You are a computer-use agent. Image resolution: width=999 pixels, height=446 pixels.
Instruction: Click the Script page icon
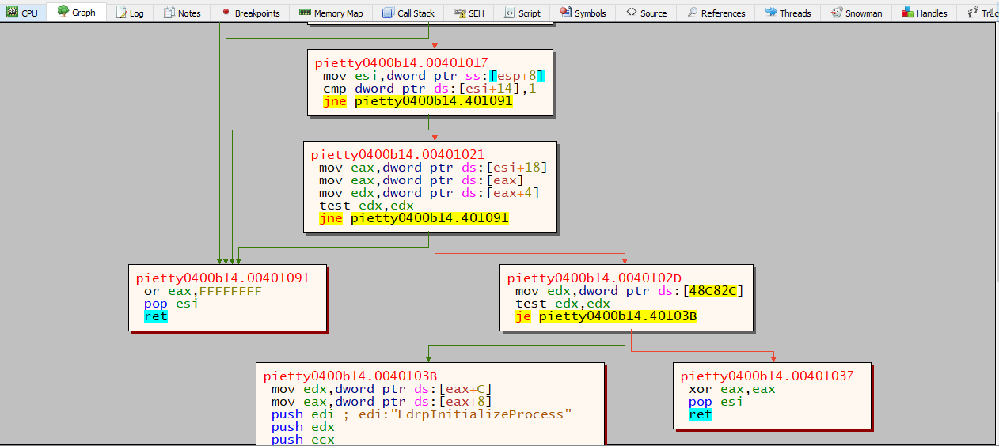click(x=509, y=13)
